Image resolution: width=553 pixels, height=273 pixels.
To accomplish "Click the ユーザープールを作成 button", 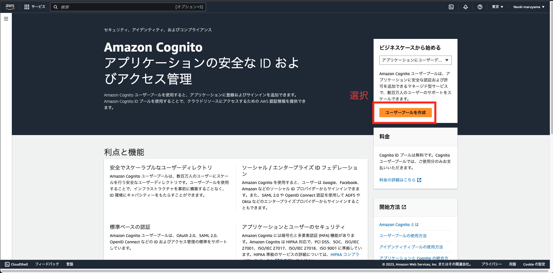I will (x=405, y=112).
